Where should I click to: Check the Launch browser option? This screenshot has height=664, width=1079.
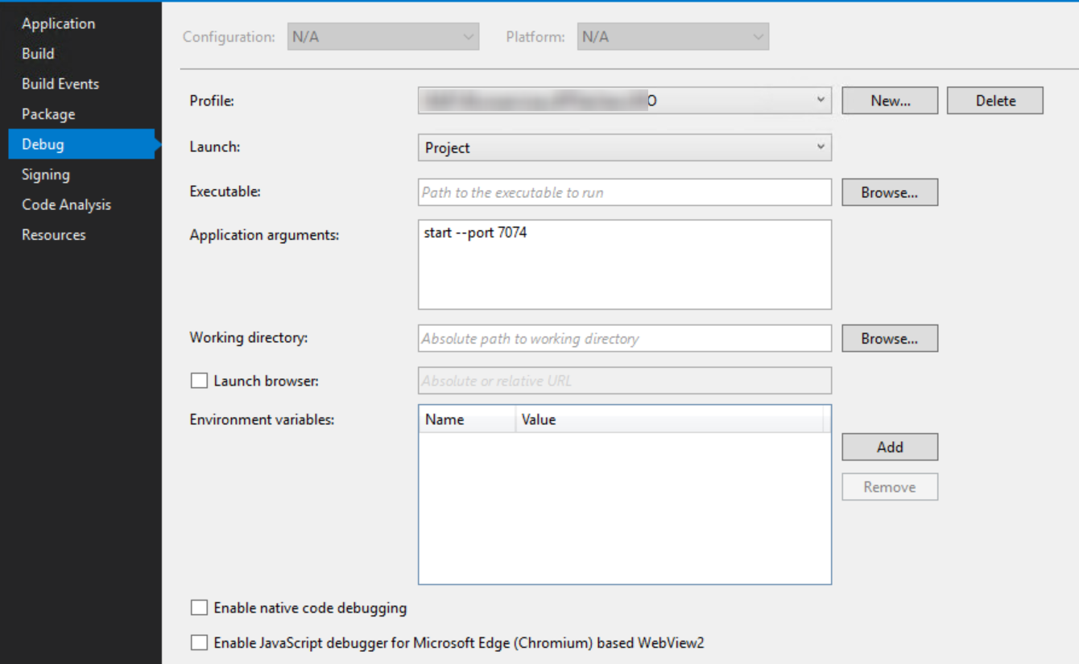[199, 380]
